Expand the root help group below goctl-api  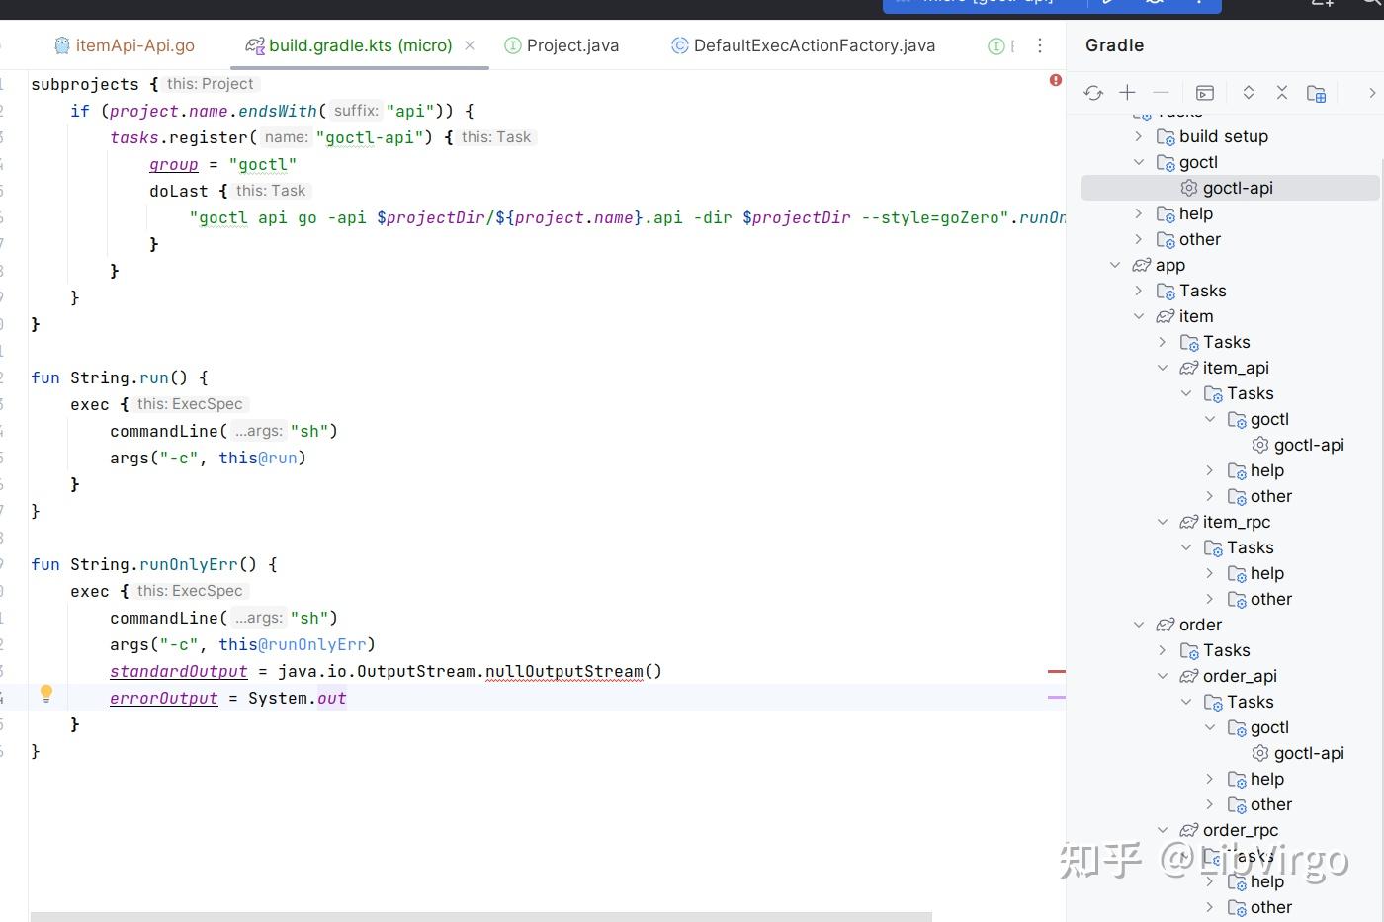[1139, 213]
